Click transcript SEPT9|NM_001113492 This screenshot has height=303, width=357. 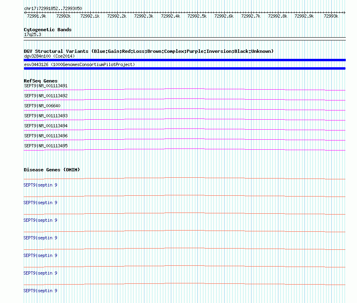point(46,96)
